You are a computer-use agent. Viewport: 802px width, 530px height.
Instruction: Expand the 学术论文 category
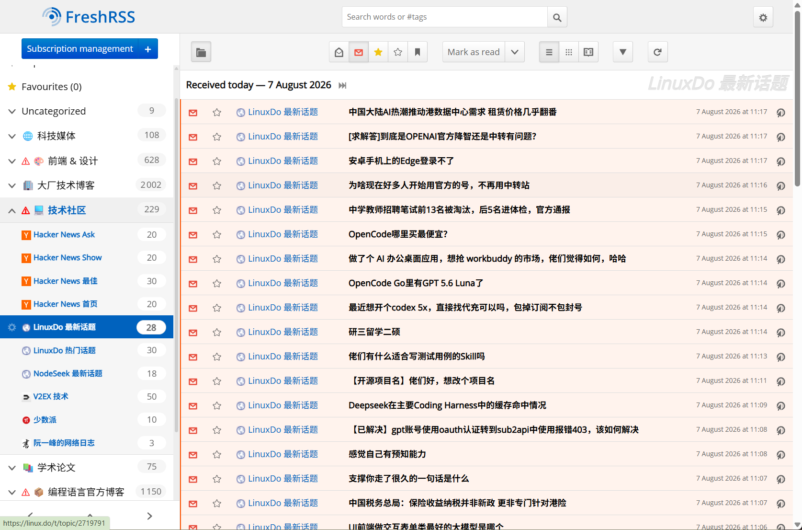[x=12, y=468]
